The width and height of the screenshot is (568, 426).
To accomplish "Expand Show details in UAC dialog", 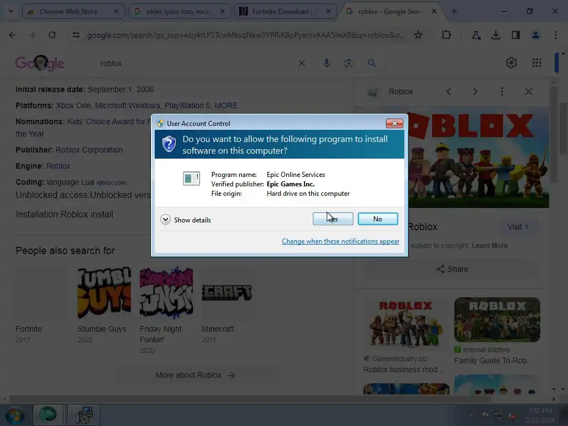I will [x=185, y=220].
